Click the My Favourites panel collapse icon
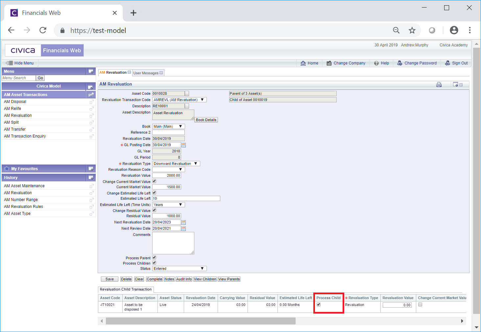 91,169
